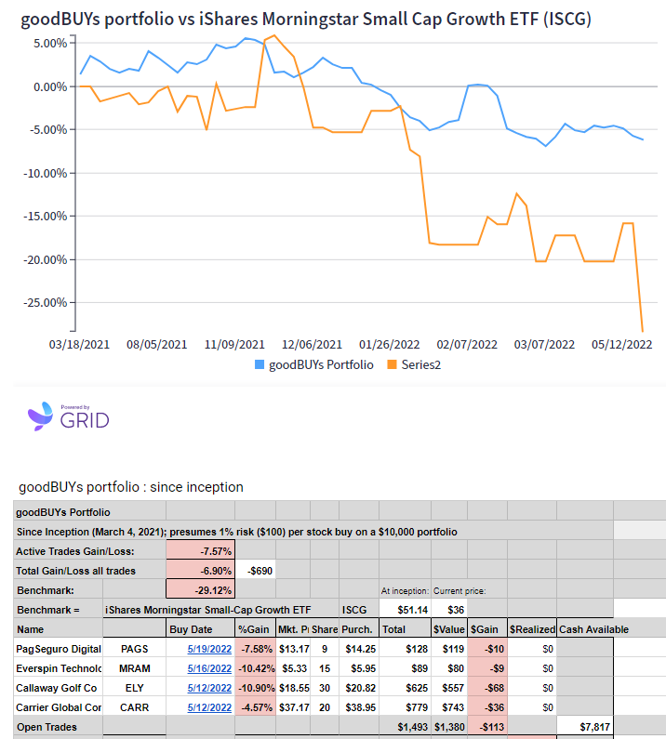Click the CARR -4.57% gain cell
The width and height of the screenshot is (666, 739).
[255, 708]
